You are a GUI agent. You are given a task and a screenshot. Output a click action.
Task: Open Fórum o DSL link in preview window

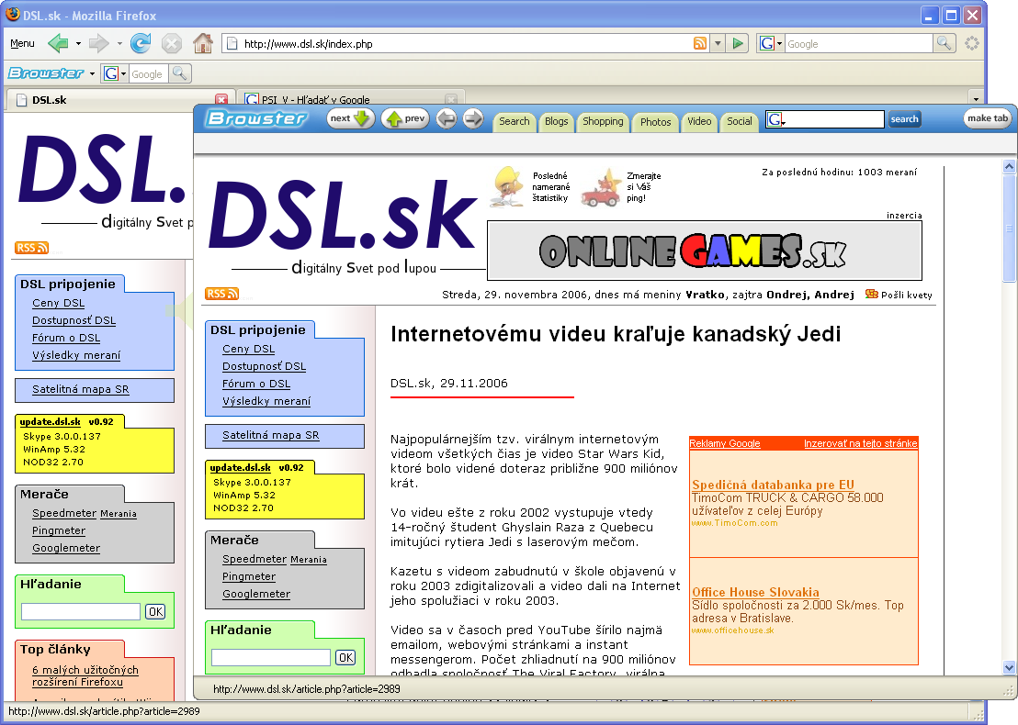(x=256, y=384)
